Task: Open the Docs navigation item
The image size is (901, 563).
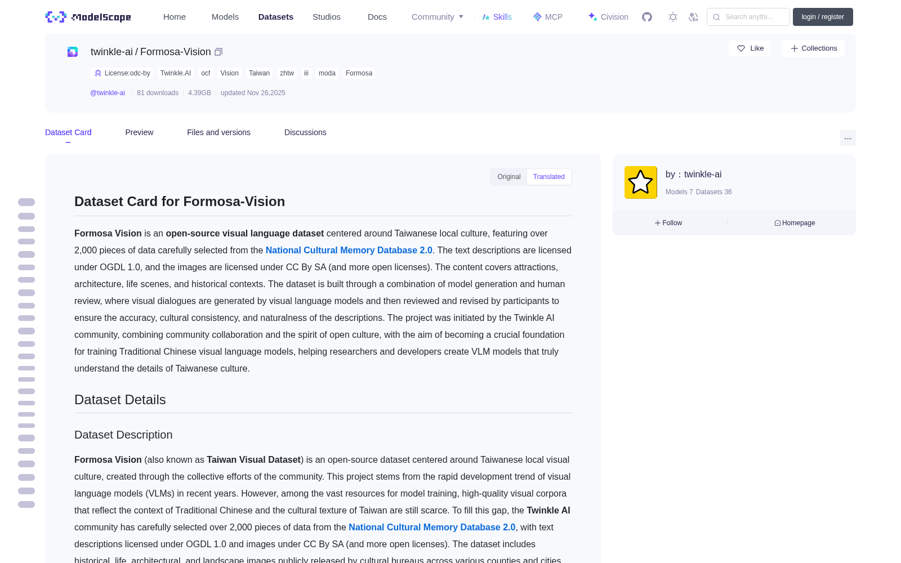Action: [x=377, y=17]
